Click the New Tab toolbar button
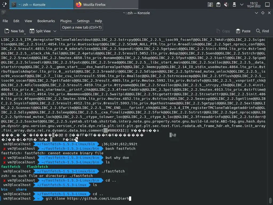The image size is (273, 205). 14,31
